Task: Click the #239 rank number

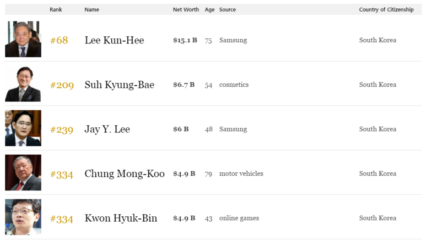Action: tap(62, 130)
